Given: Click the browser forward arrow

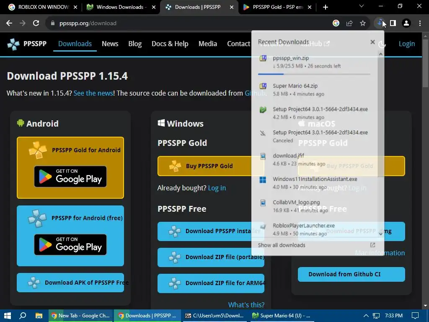Looking at the screenshot, I should pyautogui.click(x=23, y=23).
